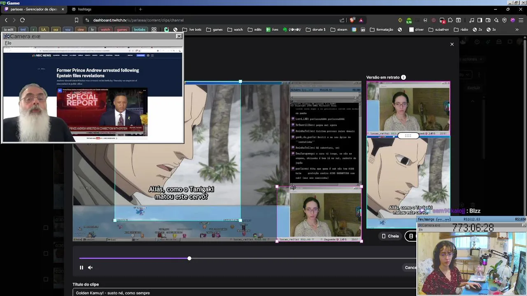527x296 pixels.
Task: Expand the 'donate $' bookmark folder
Action: tap(315, 30)
